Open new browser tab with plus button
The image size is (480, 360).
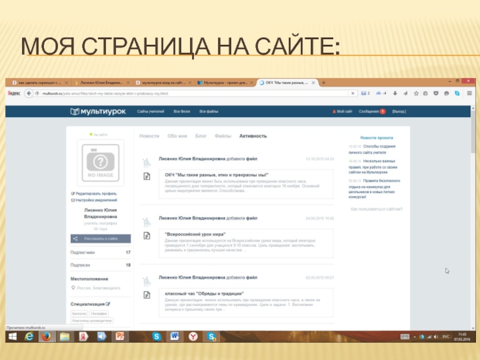324,82
